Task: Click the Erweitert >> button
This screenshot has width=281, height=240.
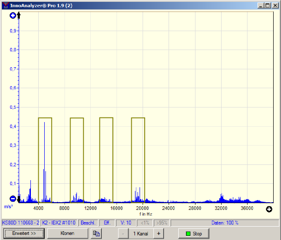Action: [x=23, y=234]
